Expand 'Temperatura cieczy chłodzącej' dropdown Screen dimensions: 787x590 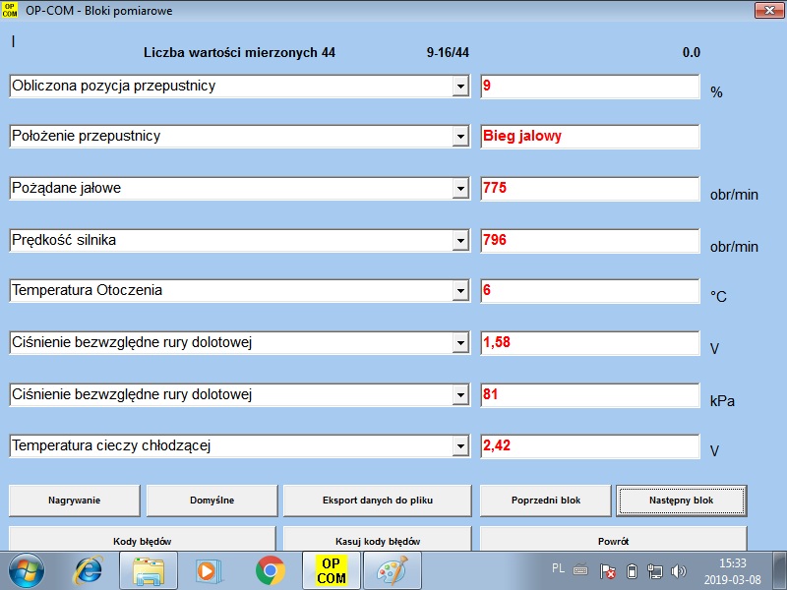[x=459, y=446]
